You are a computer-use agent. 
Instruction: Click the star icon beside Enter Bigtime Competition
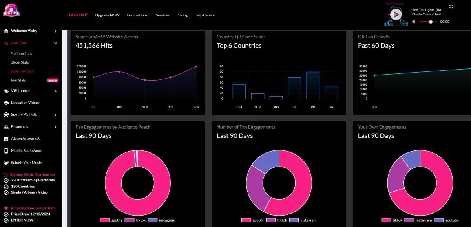tap(6, 208)
